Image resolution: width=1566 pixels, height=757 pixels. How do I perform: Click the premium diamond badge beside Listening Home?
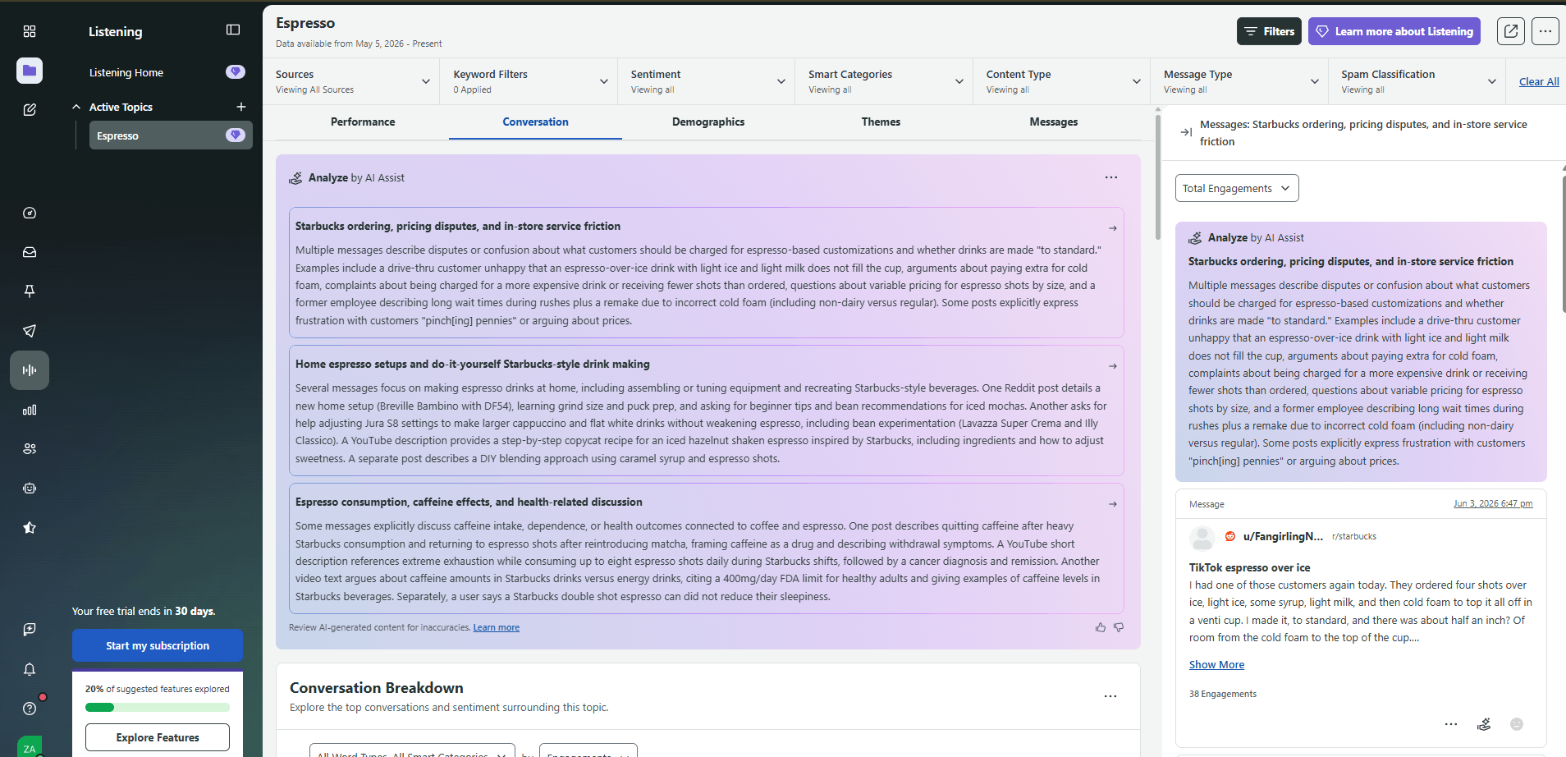point(236,72)
